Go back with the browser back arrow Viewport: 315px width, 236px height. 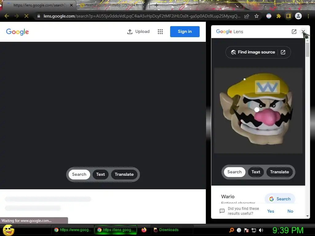tap(7, 16)
